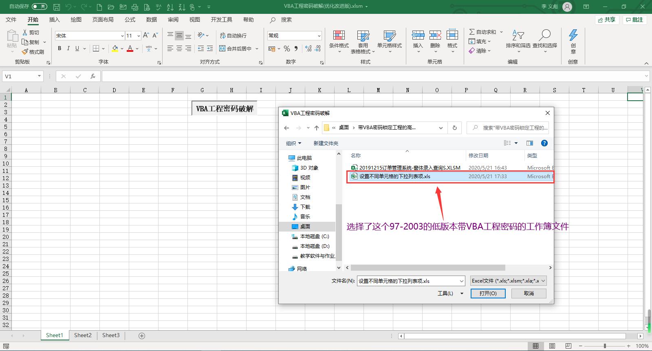Switch to the Sheet3 tab
This screenshot has width=652, height=351.
point(111,335)
